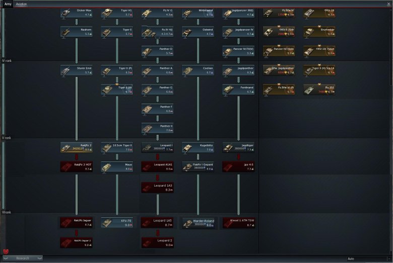The height and width of the screenshot is (263, 393).
Task: Select the premium Brummbär vehicle
Action: click(319, 32)
